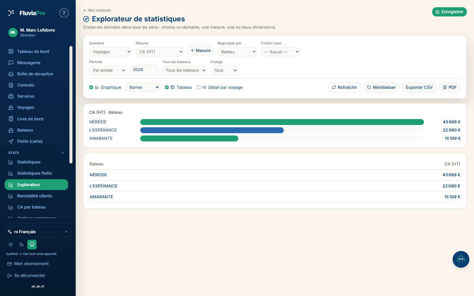Open Flotte (carte) in sidebar
Screen dimensions: 474x296
36,141
